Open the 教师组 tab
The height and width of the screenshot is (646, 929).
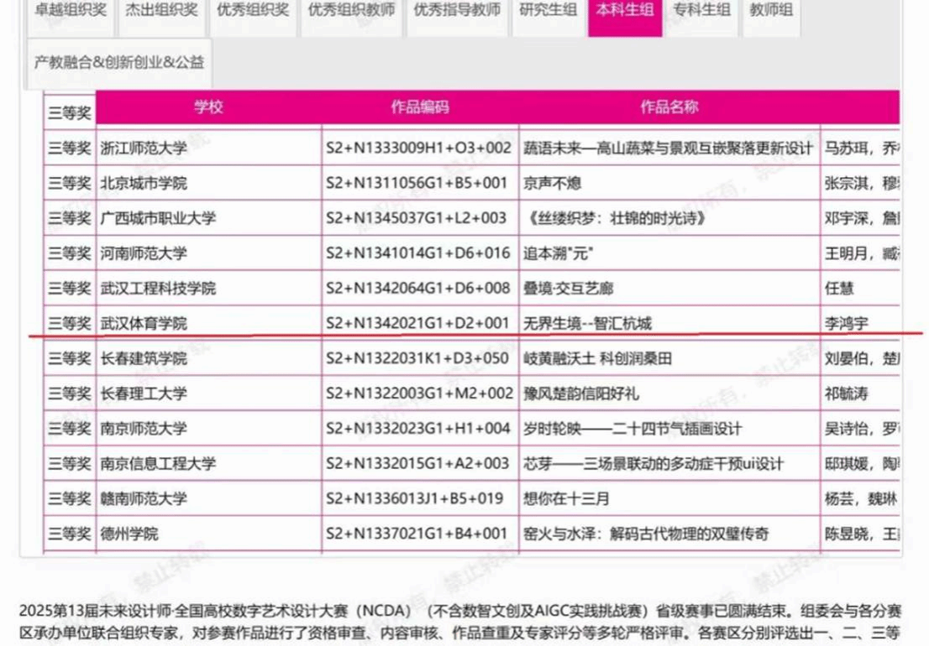coord(770,11)
